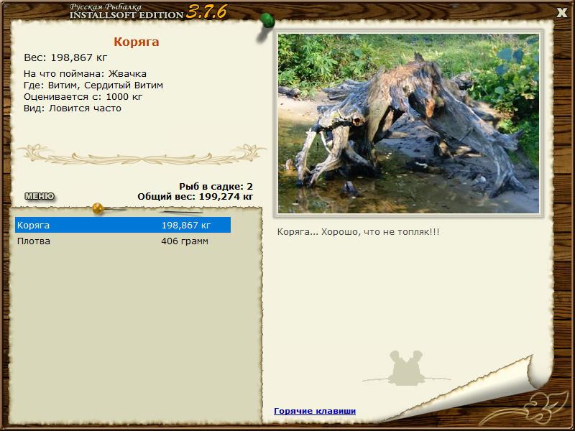Open the МЕНЮ button
This screenshot has width=575, height=431.
40,196
